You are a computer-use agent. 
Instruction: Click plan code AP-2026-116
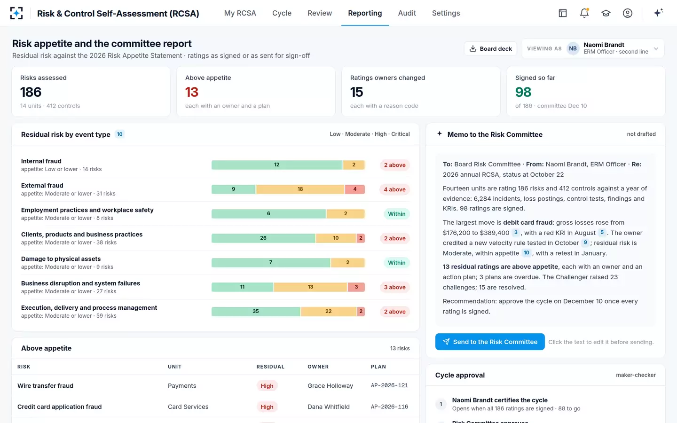[389, 407]
